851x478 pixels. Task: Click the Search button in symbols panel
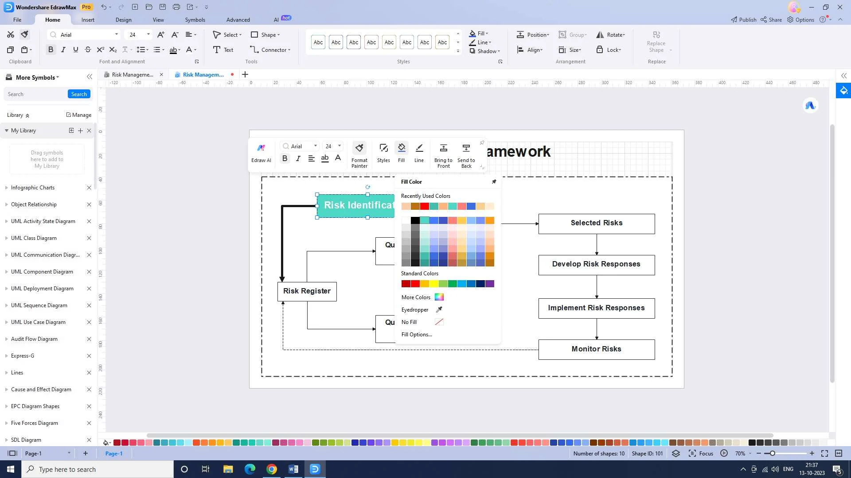(79, 94)
